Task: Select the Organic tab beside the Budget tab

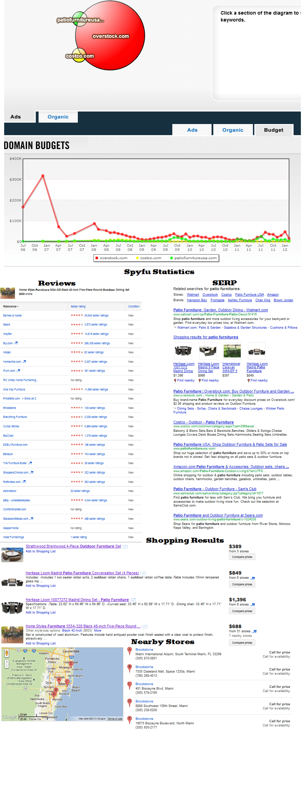Action: (x=233, y=130)
